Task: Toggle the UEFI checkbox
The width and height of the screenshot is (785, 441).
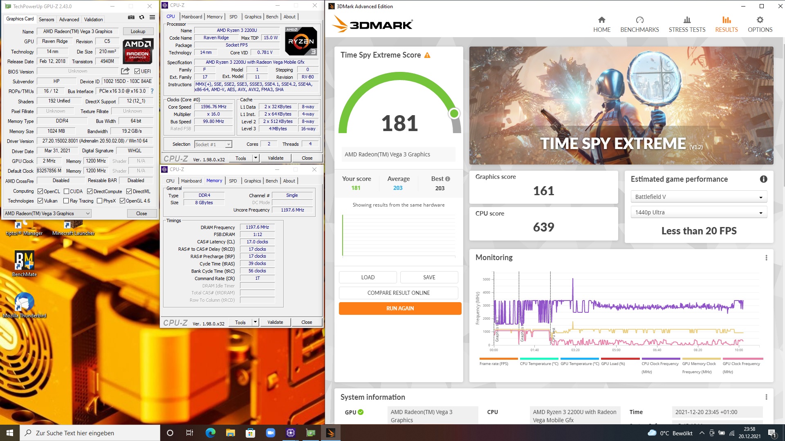Action: [137, 71]
